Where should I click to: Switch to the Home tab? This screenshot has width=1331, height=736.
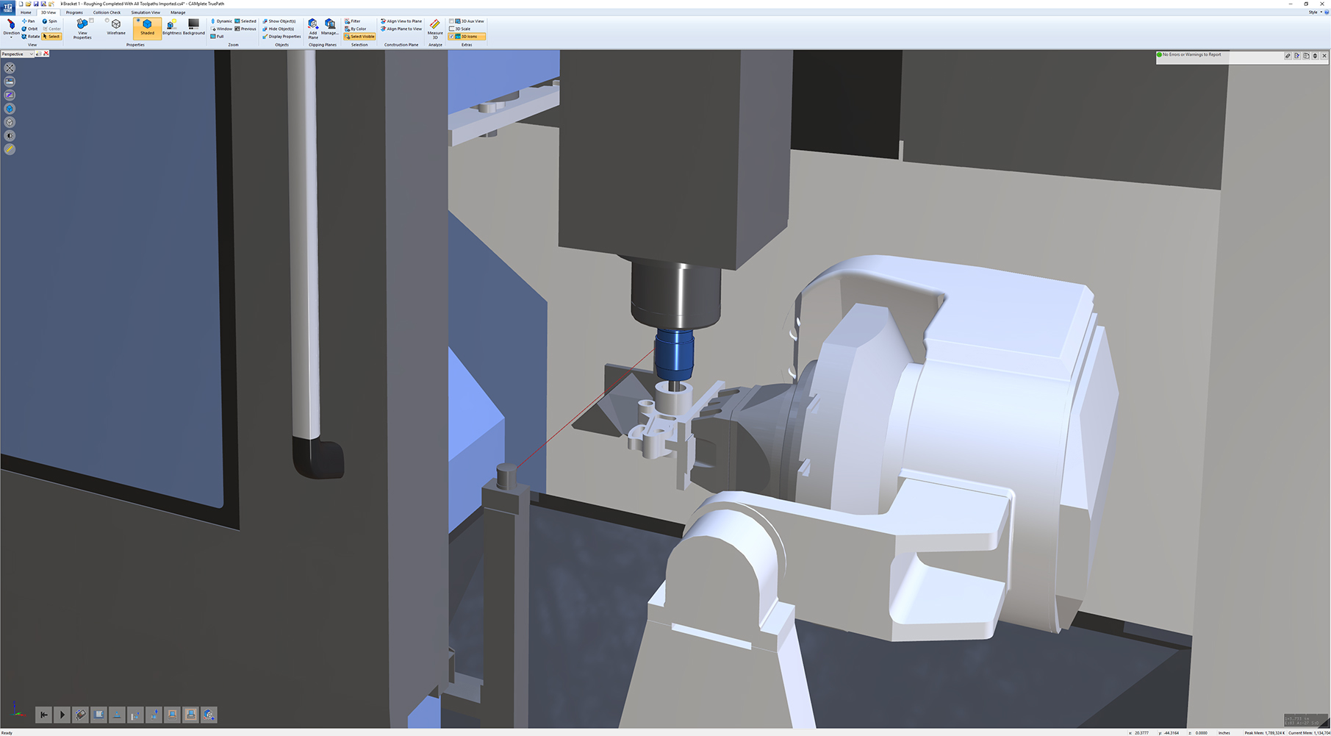point(26,12)
